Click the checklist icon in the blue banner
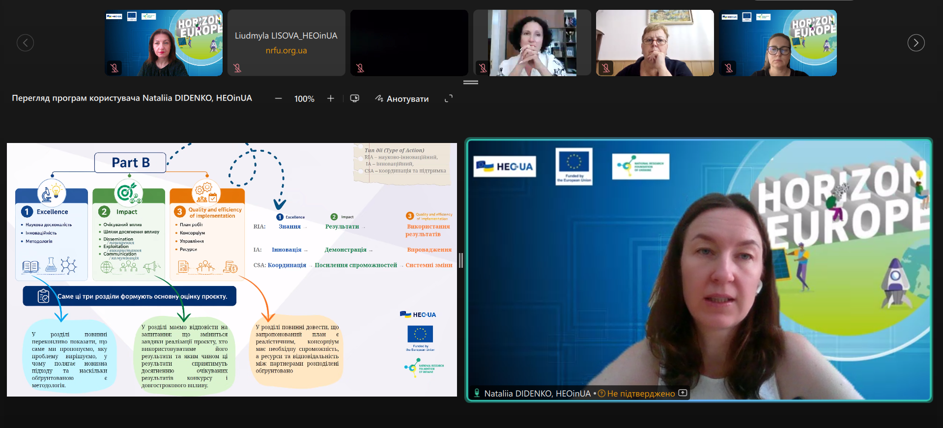943x428 pixels. (43, 296)
